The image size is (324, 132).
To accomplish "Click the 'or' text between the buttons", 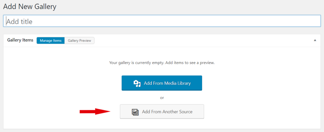I will coord(162,98).
